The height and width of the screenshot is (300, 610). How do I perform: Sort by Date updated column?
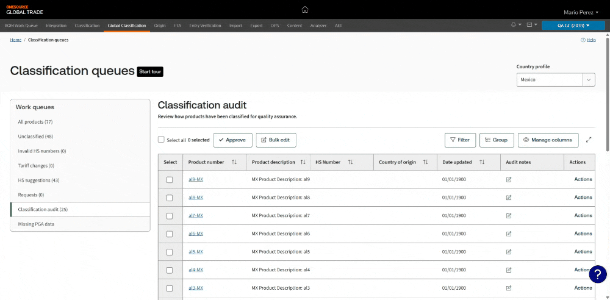click(482, 162)
